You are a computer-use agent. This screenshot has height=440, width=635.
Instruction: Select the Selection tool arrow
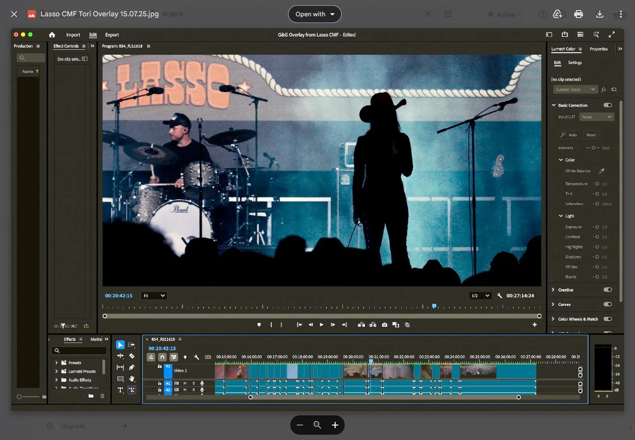pos(120,345)
